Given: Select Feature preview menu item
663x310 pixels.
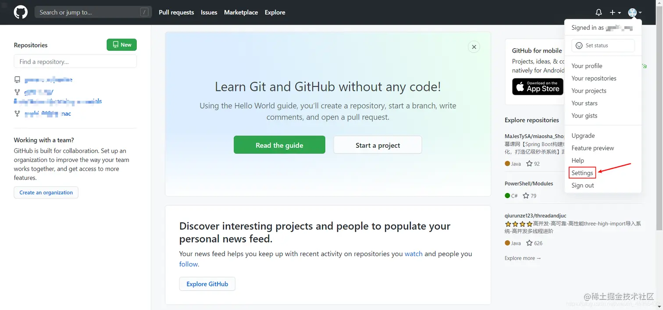Looking at the screenshot, I should 603,148.
